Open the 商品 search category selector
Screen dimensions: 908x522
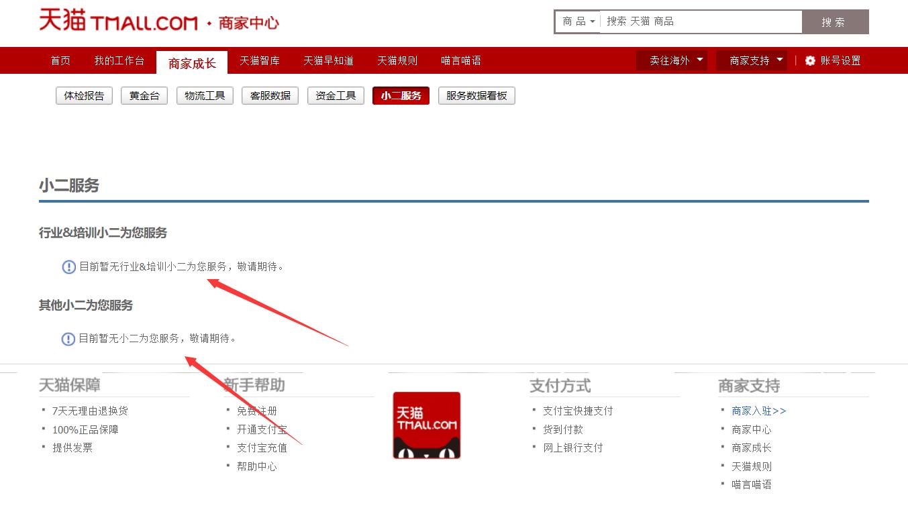coord(576,21)
